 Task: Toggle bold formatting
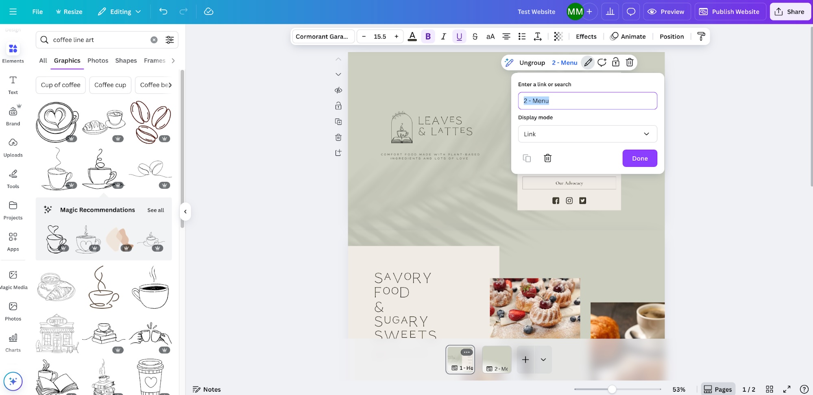428,36
